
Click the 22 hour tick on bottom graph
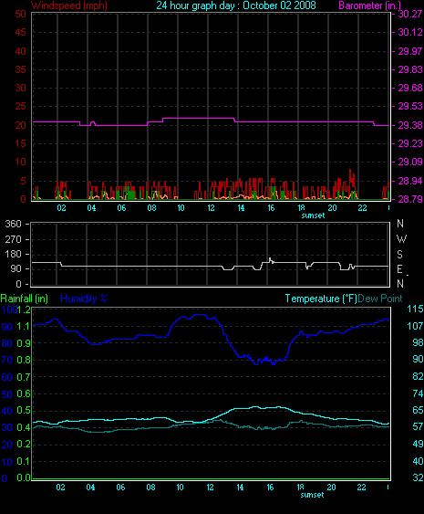point(361,488)
